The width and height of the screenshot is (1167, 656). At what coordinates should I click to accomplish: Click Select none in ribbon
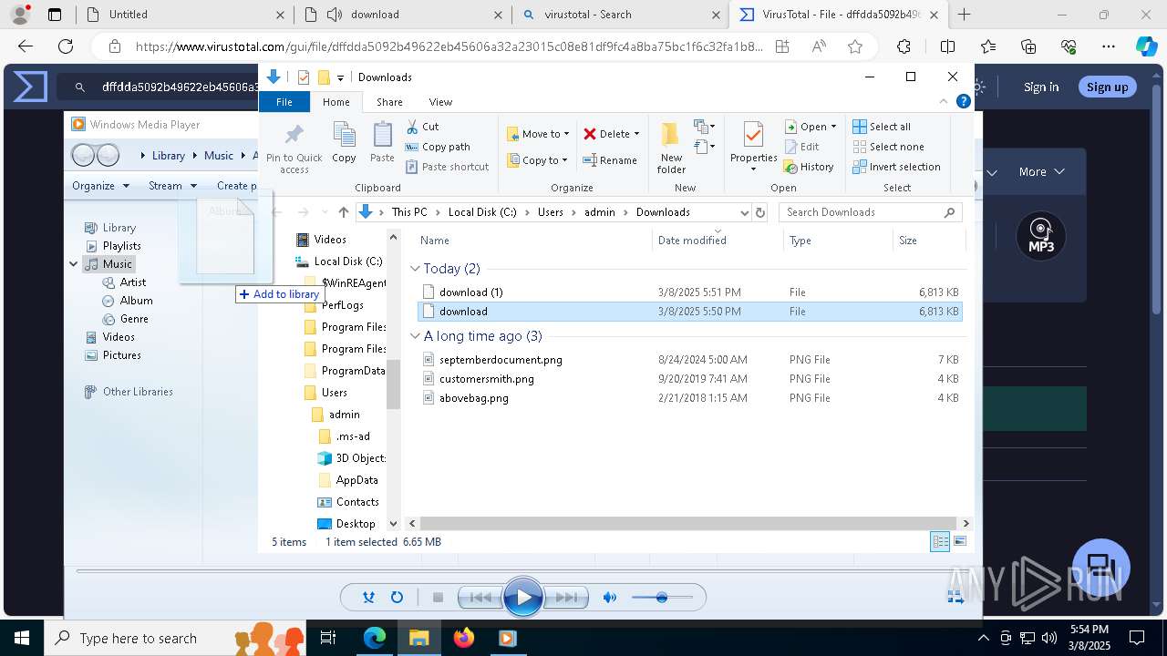click(889, 147)
